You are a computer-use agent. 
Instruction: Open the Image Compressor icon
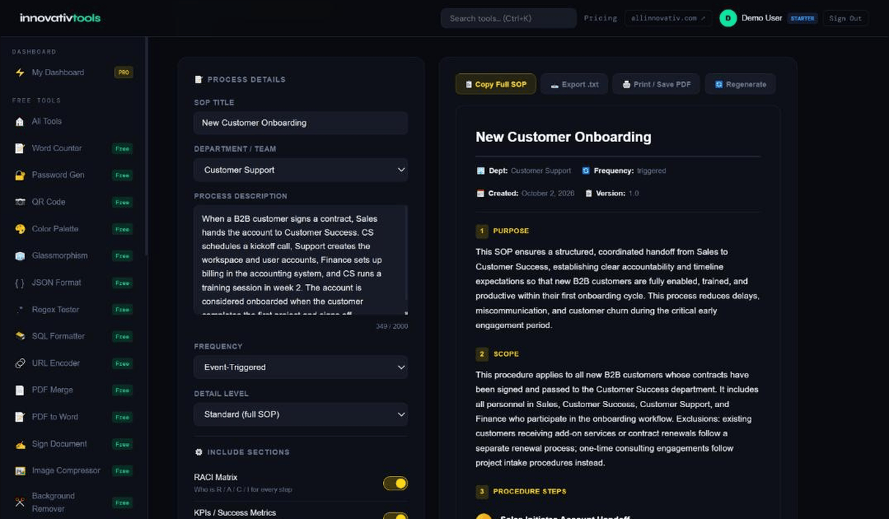20,471
